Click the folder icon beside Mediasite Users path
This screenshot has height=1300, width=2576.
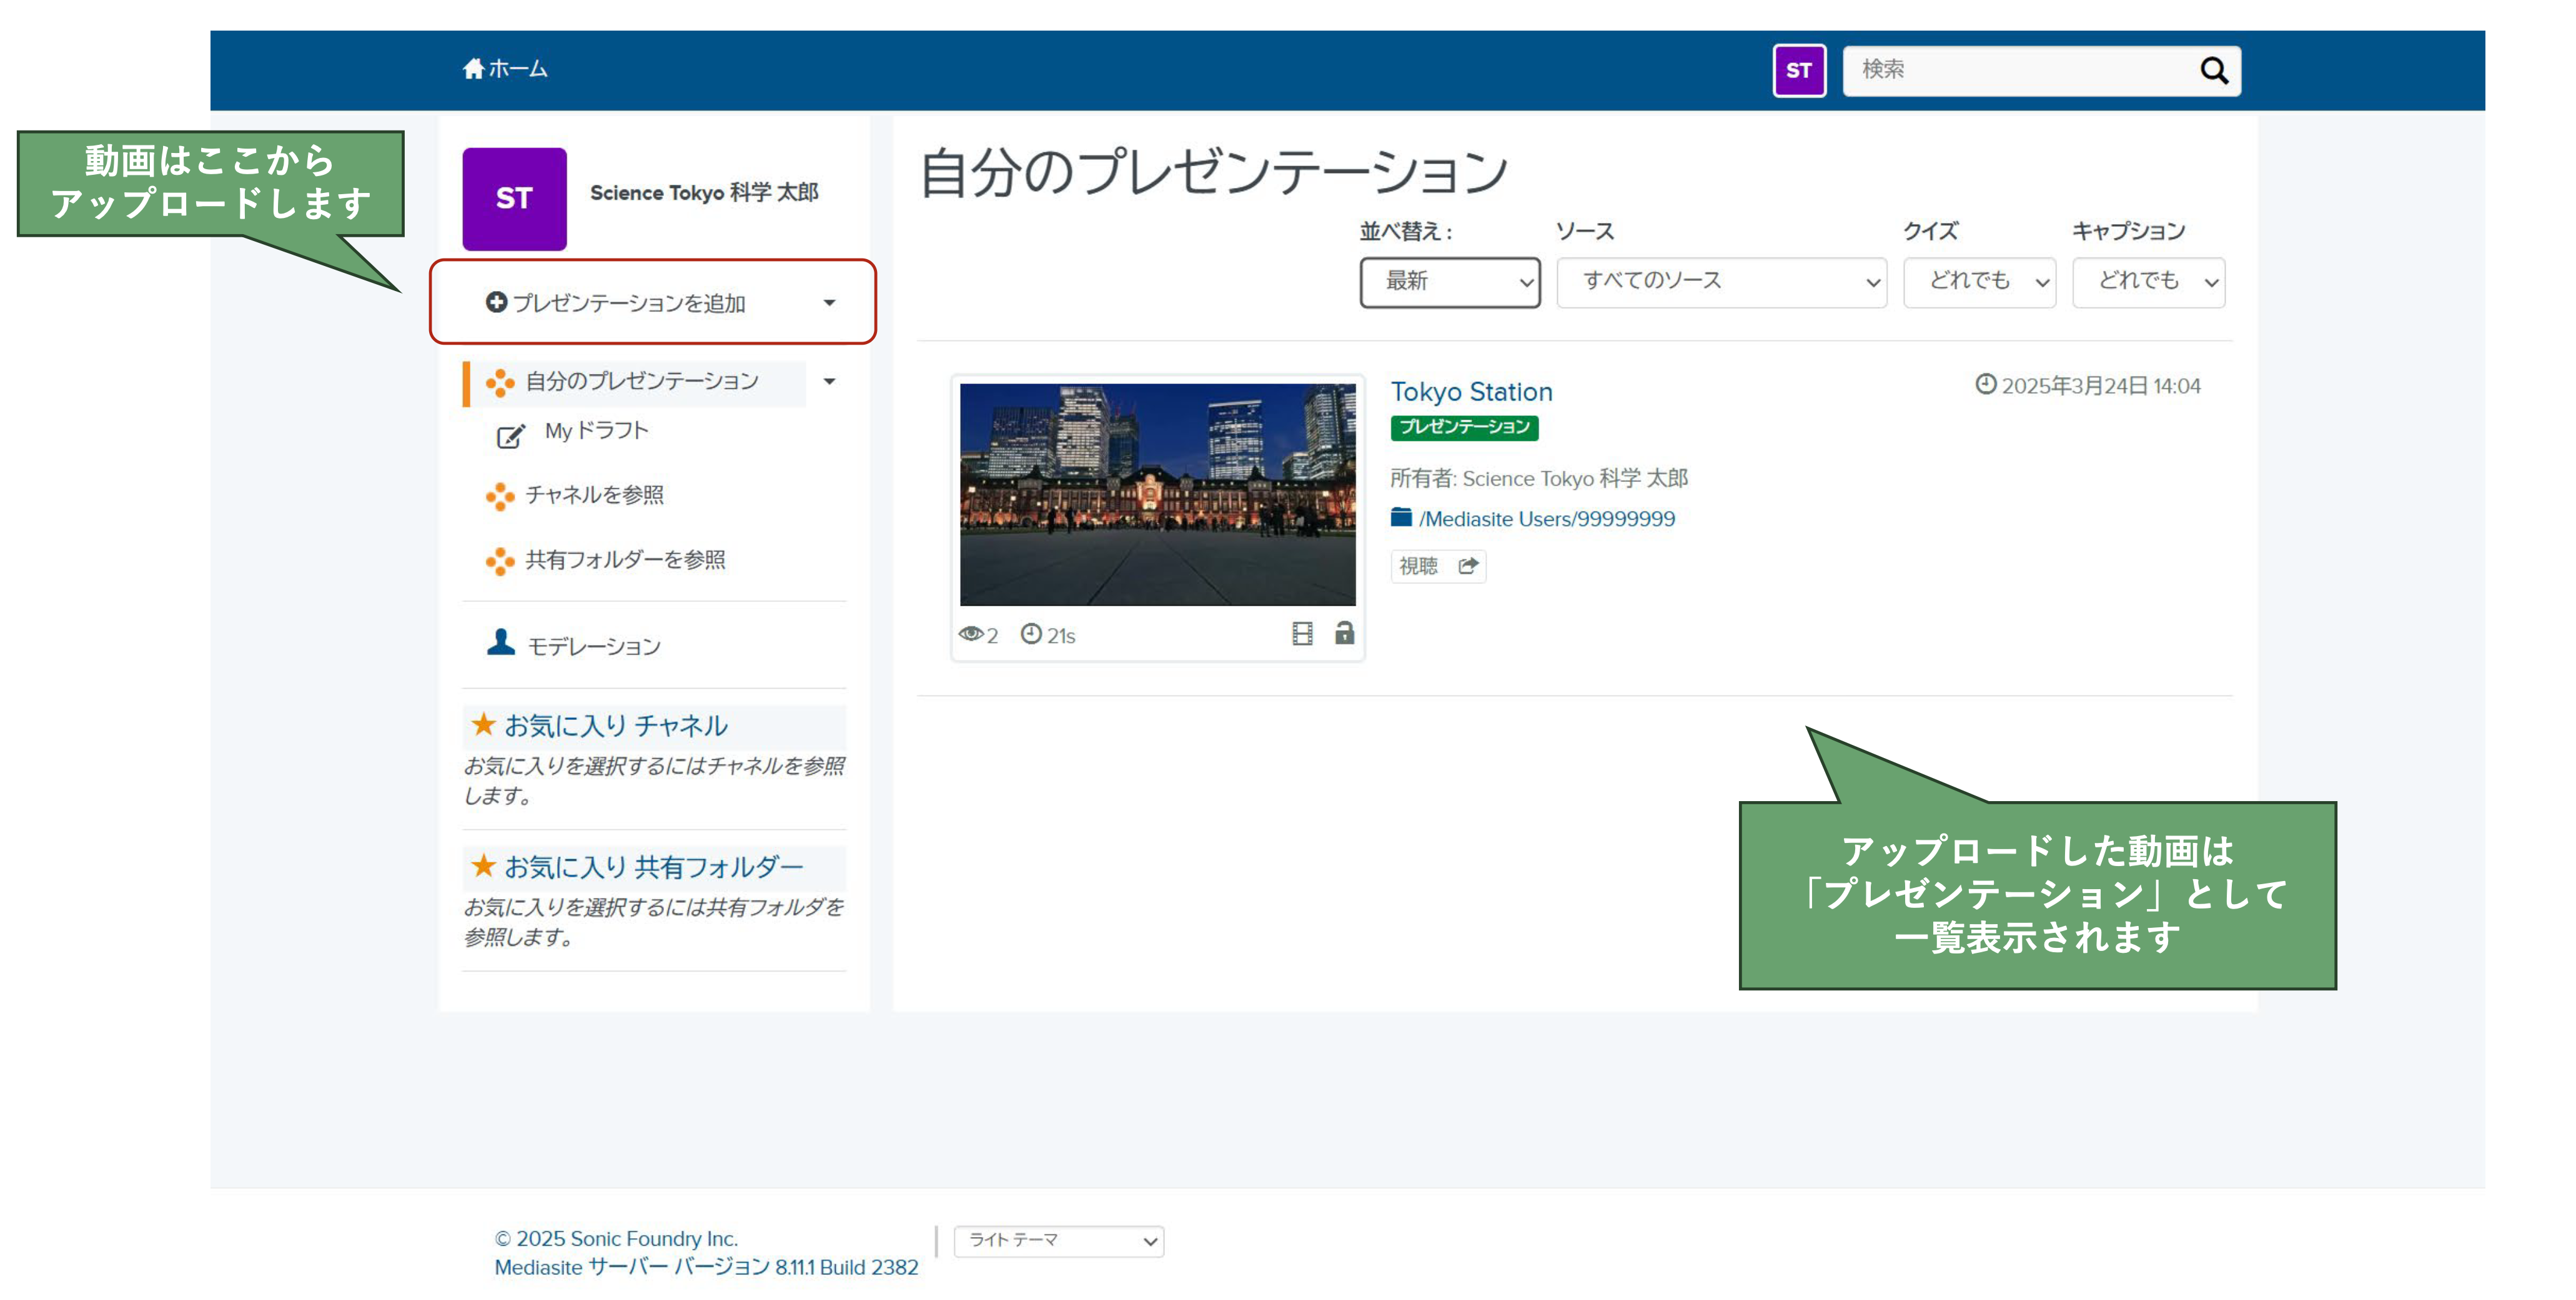1401,517
